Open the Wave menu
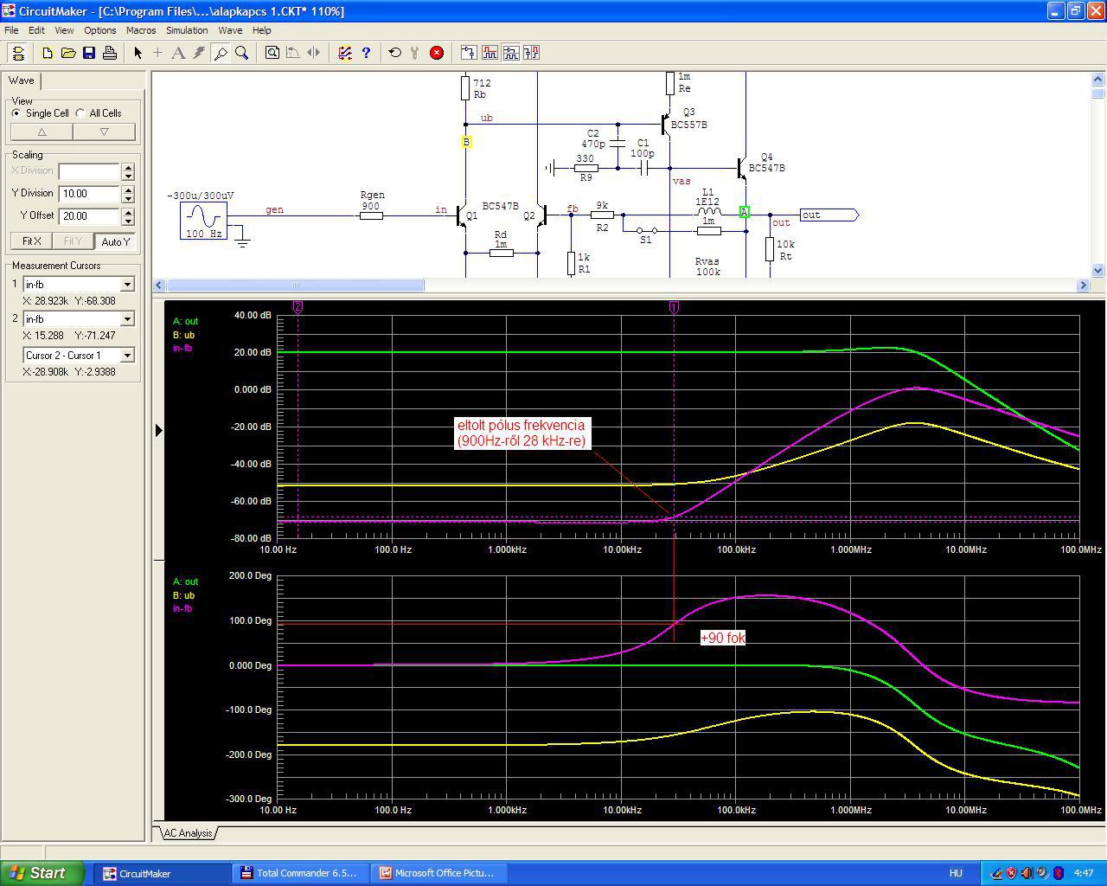Viewport: 1107px width, 886px height. pos(230,30)
